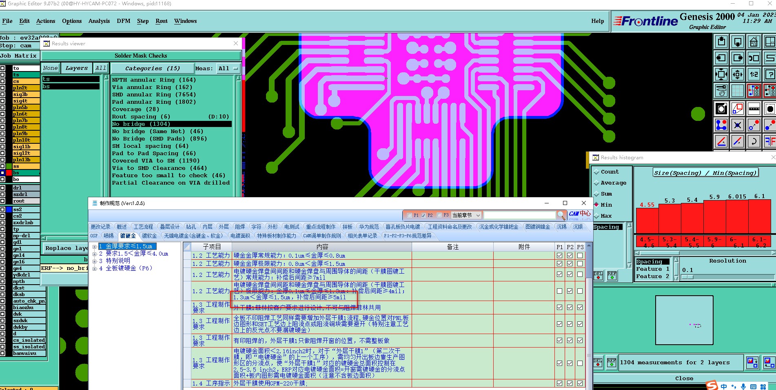Viewport: 776px width, 390px height.
Task: Switch to the 镀软金 tab
Action: [x=149, y=236]
